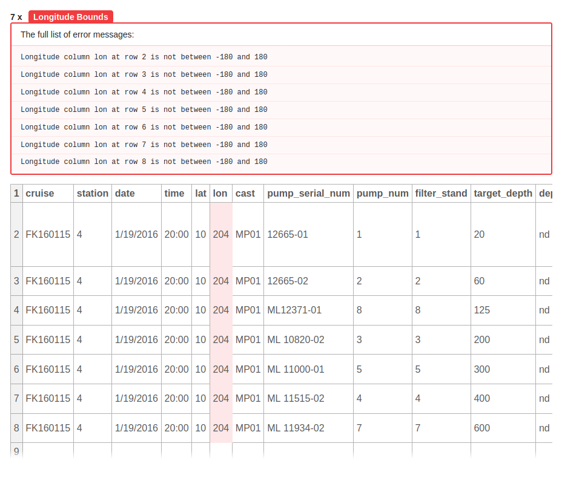Click the lon column header
582x478 pixels.
[221, 193]
